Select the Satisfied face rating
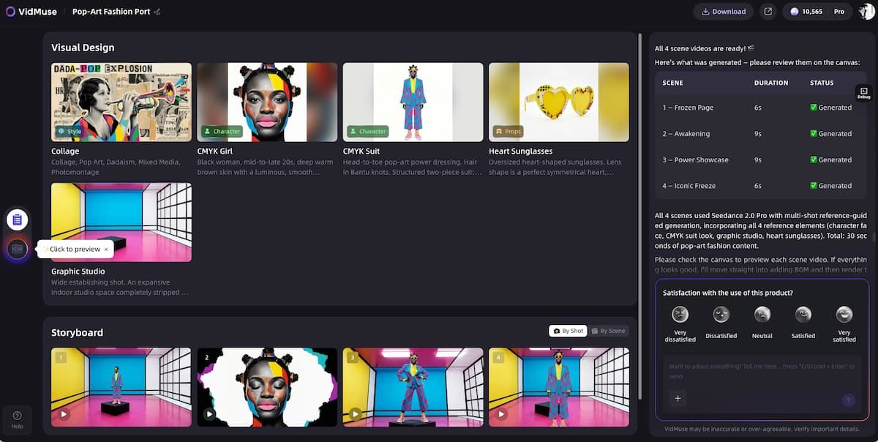This screenshot has width=878, height=442. [x=803, y=315]
